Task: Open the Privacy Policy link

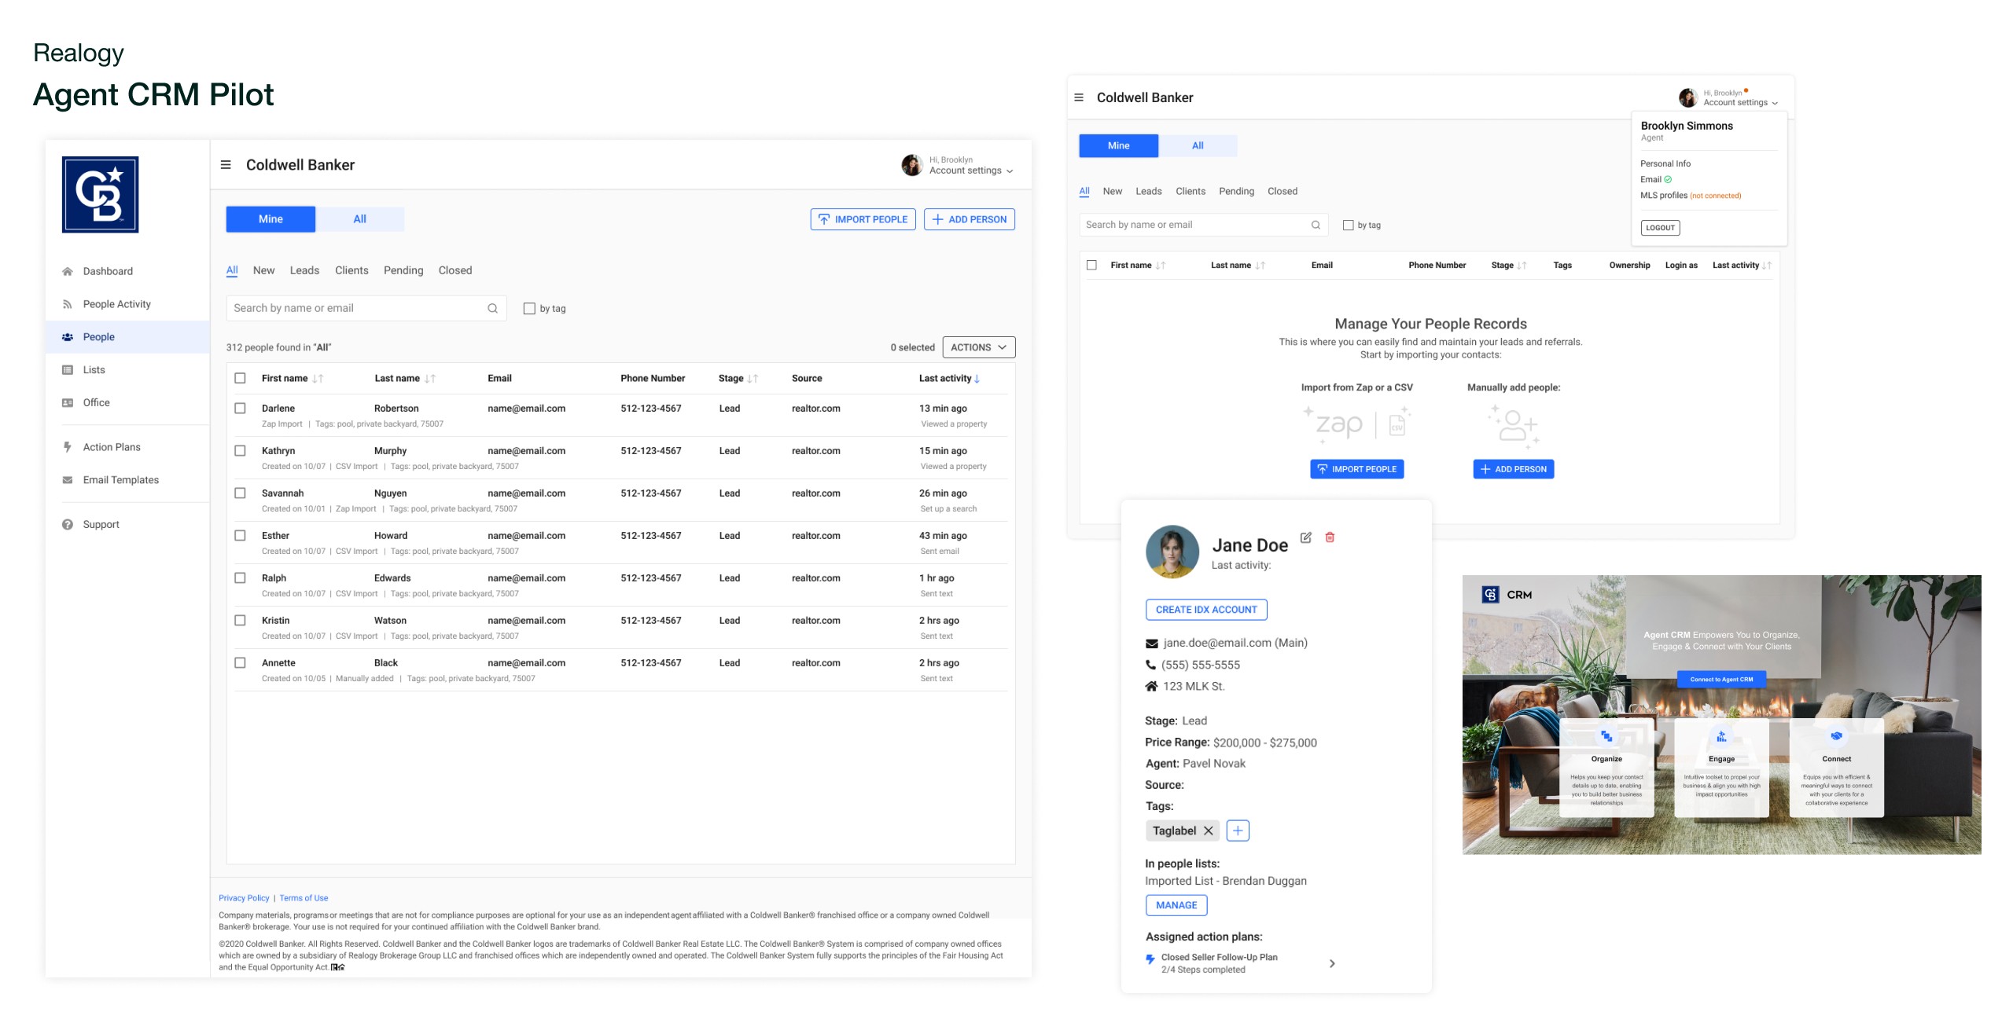Action: pos(244,898)
